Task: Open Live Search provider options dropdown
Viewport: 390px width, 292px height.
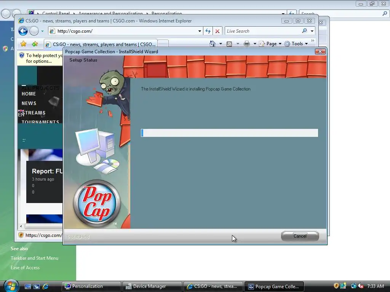Action: click(312, 31)
